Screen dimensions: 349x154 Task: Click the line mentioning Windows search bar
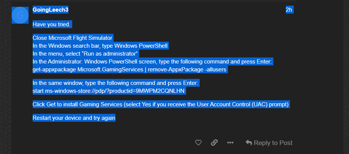[100, 46]
